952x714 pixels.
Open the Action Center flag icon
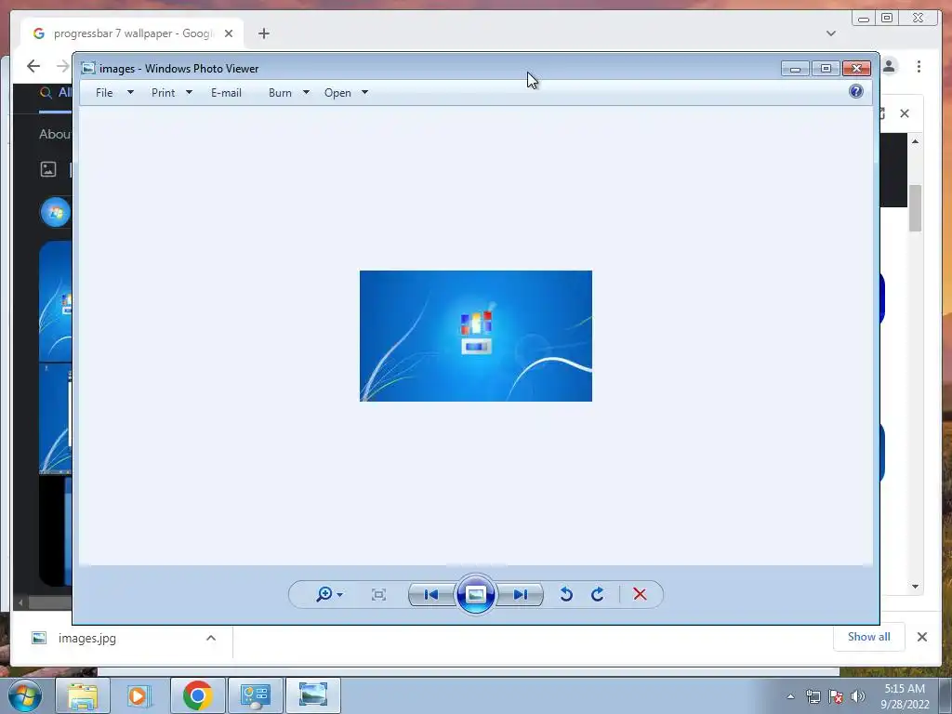(x=836, y=696)
